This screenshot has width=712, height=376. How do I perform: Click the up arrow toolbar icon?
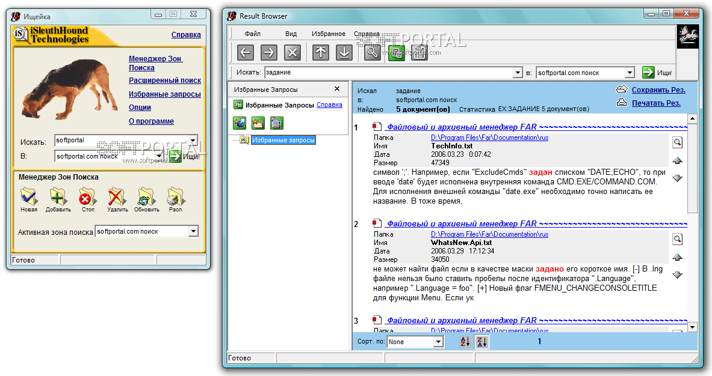coord(321,52)
